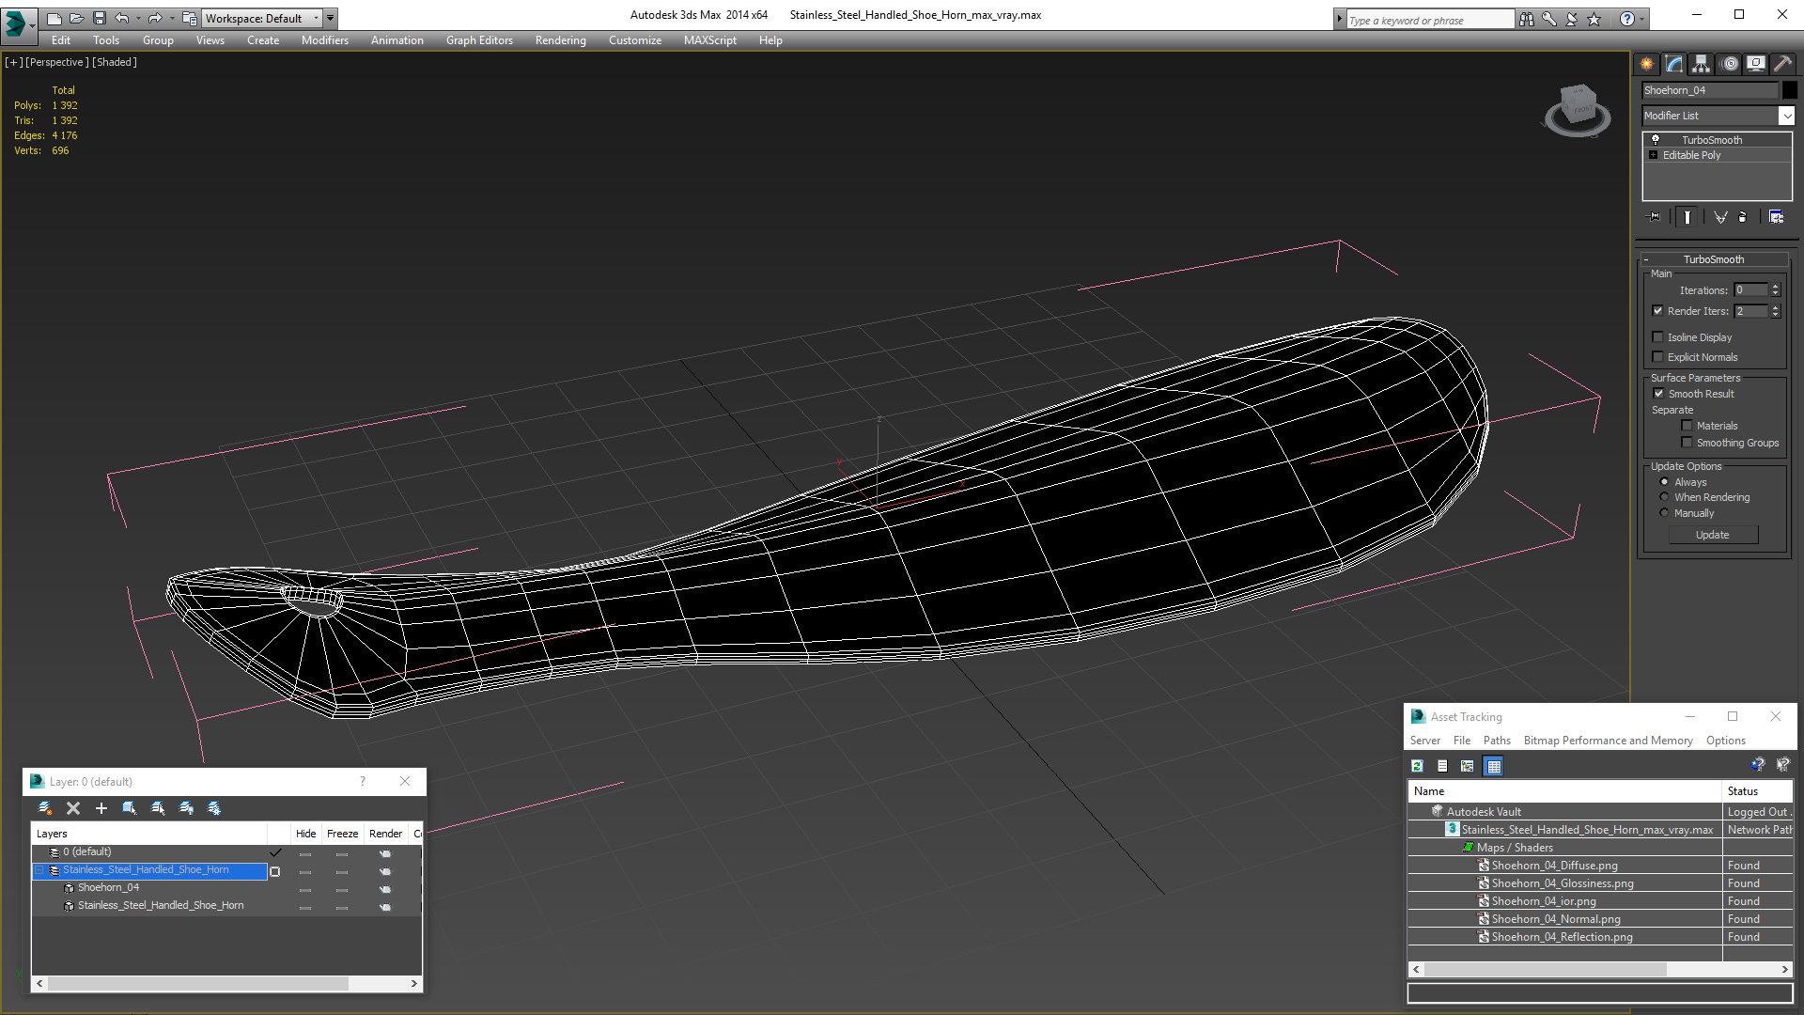Click list view icon in Asset Tracking
This screenshot has width=1804, height=1015.
(x=1442, y=766)
